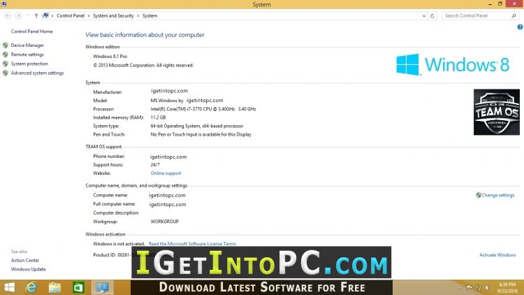
Task: Click the Remote settings shield icon
Action: 6,55
